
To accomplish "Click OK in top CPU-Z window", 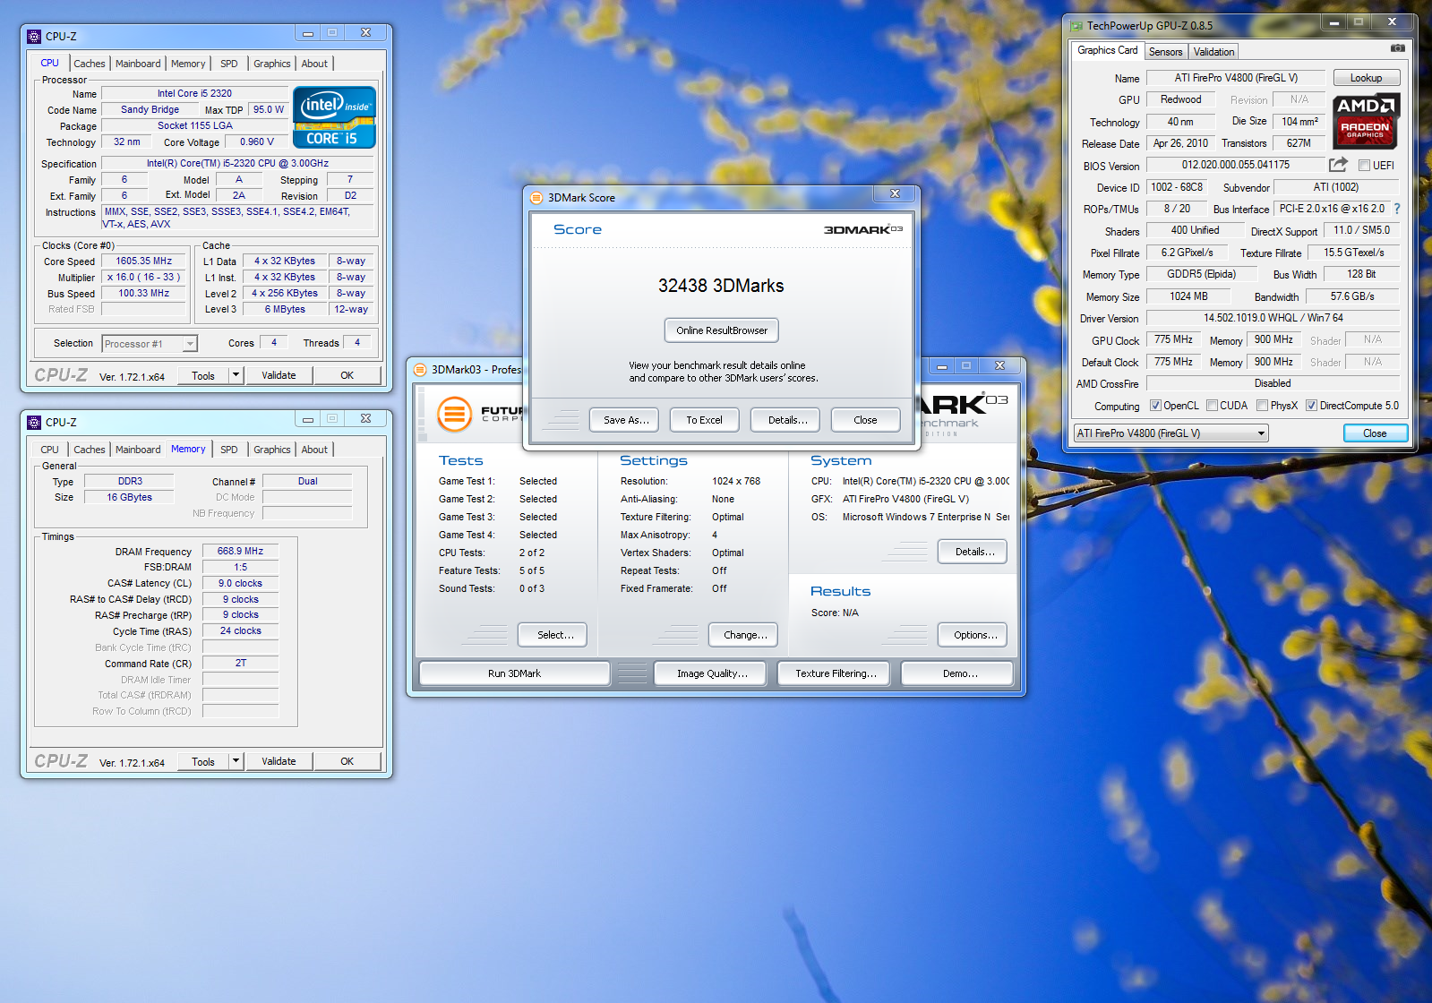I will [x=347, y=375].
